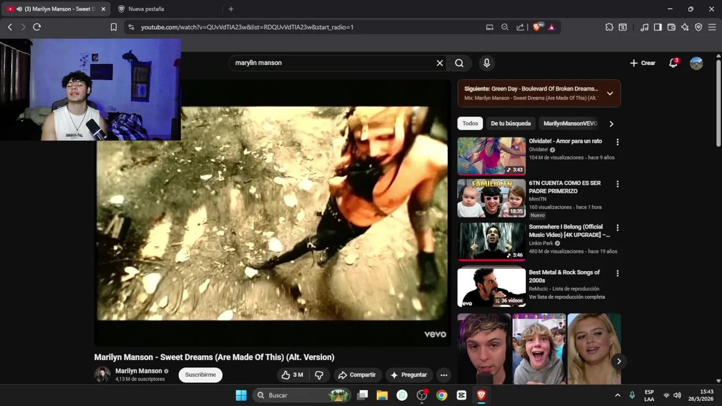Open more actions three-dot button under video
Viewport: 722px width, 406px height.
(x=444, y=375)
